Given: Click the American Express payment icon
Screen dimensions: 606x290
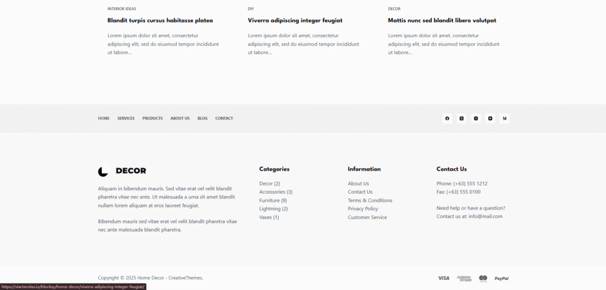Looking at the screenshot, I should pyautogui.click(x=463, y=278).
